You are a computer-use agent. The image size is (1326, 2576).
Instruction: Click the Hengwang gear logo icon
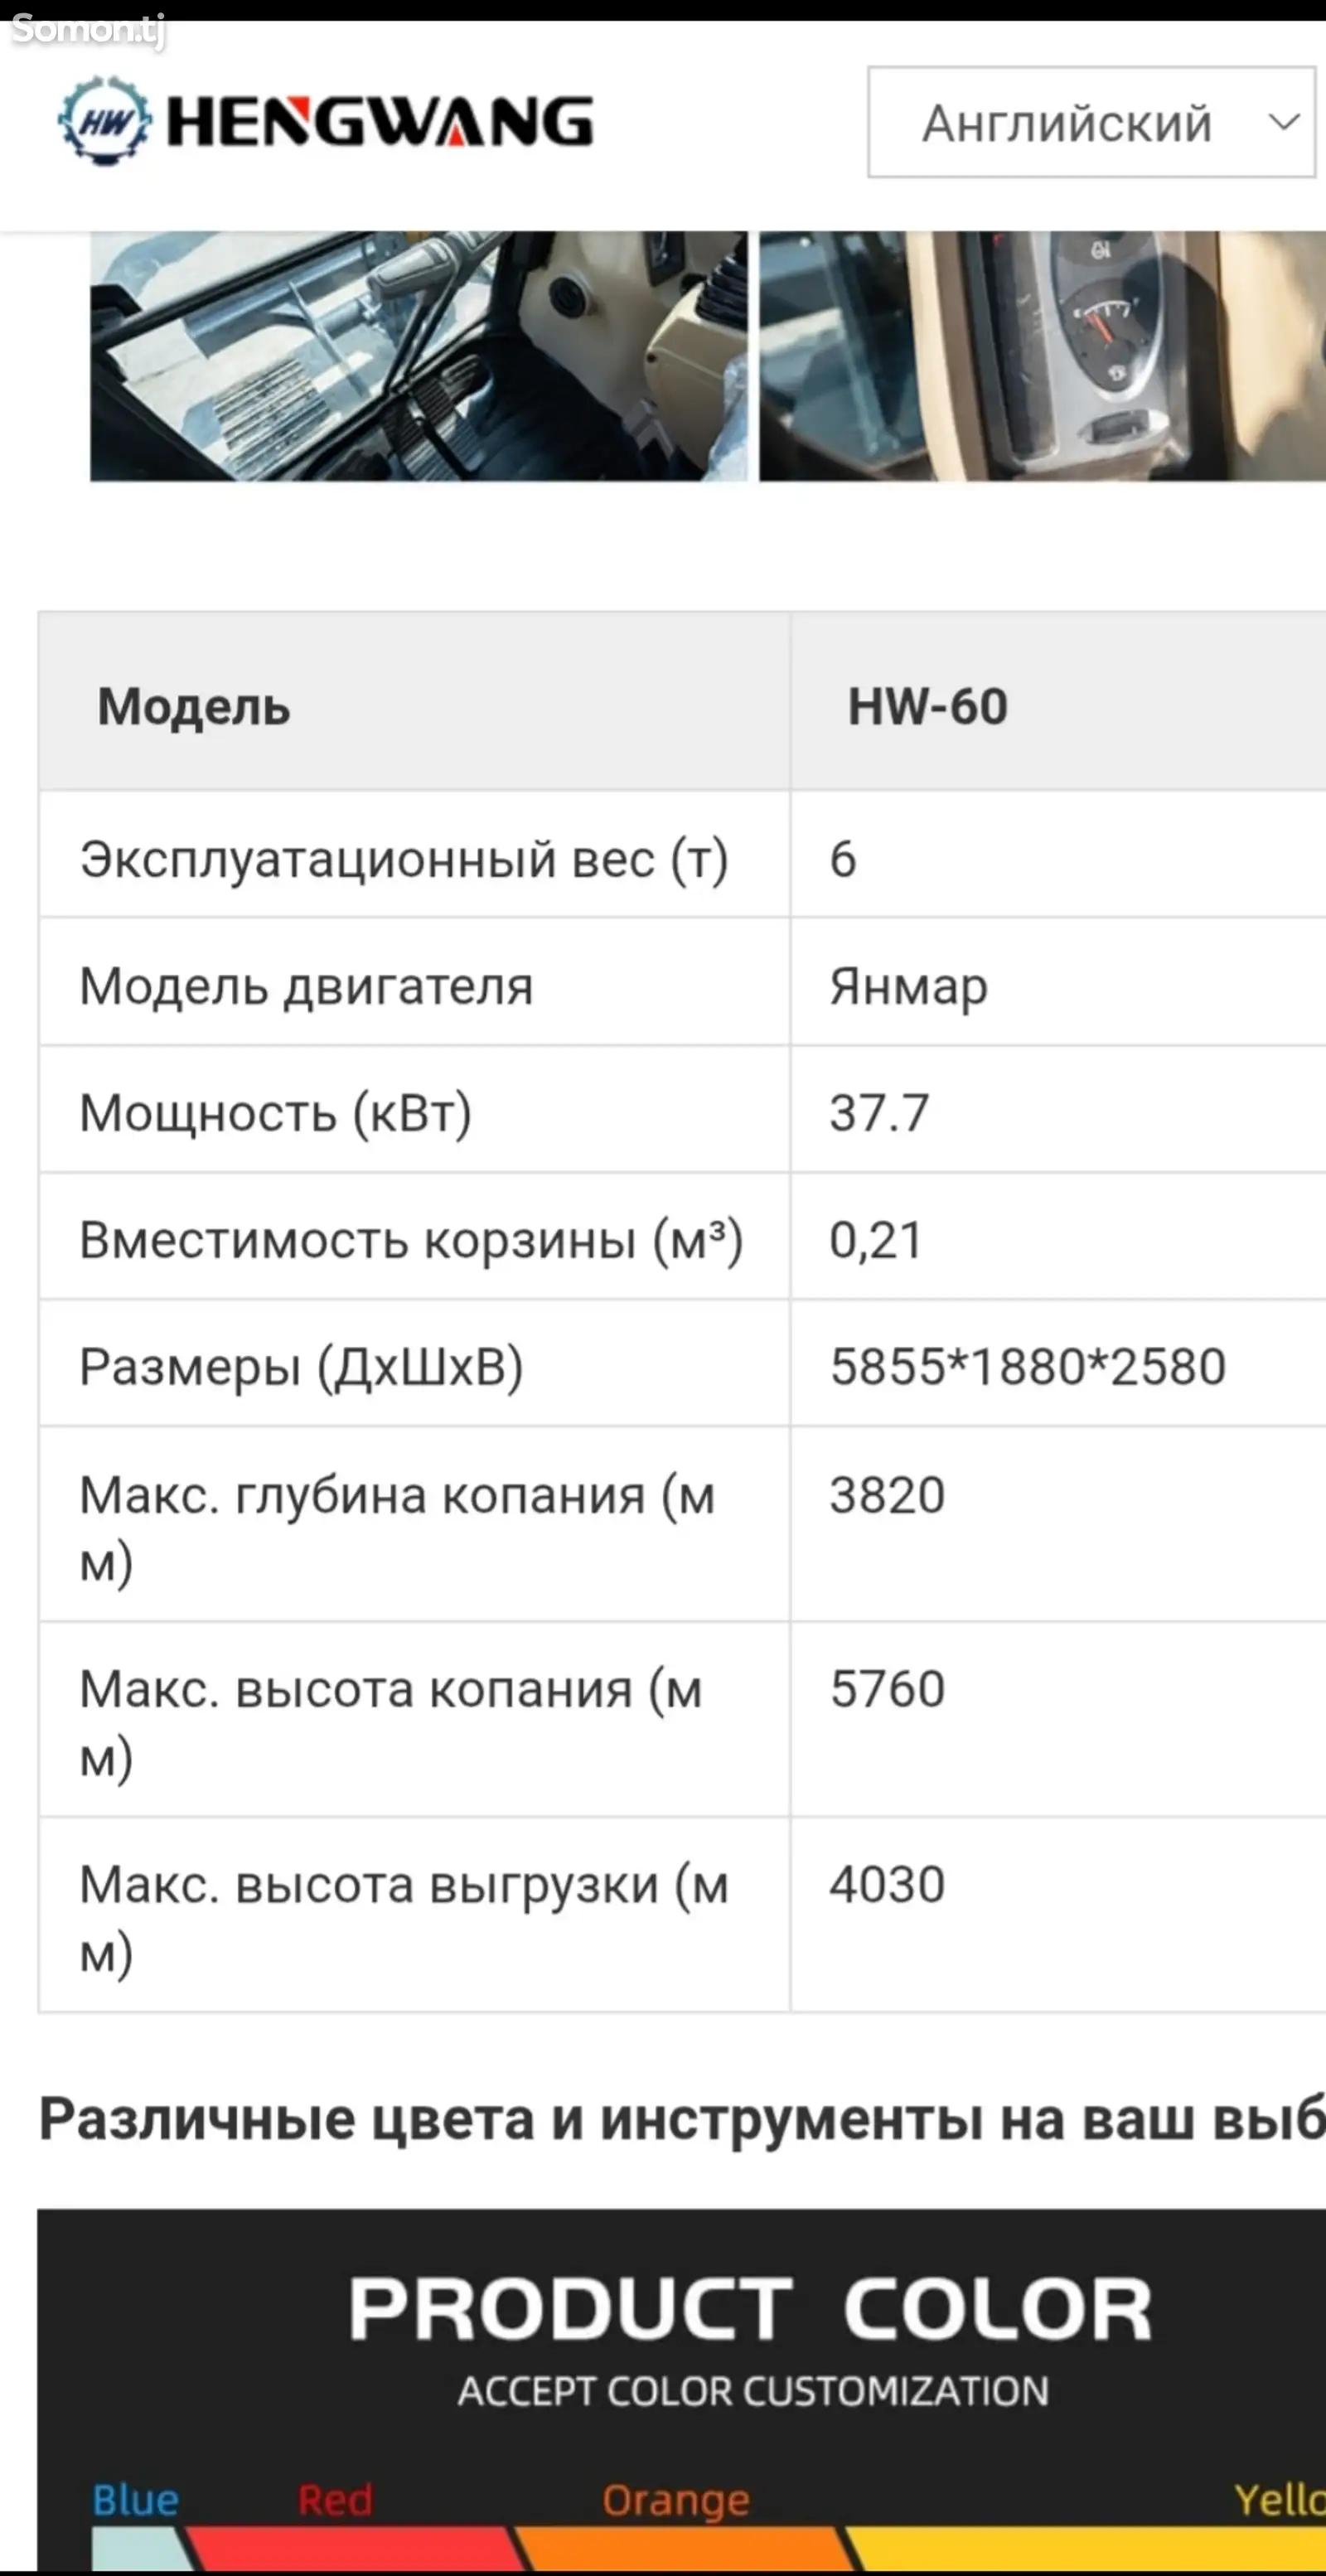click(x=104, y=121)
